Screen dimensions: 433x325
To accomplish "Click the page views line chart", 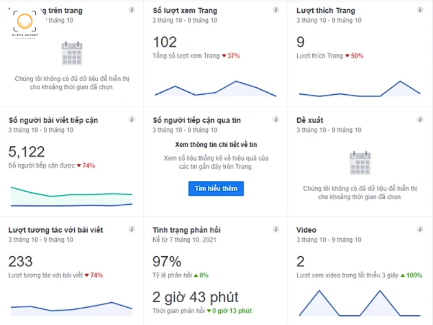I will (215, 89).
